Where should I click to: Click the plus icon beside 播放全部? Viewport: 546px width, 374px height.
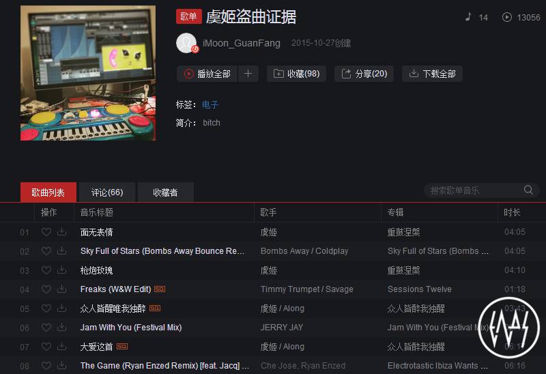point(248,74)
